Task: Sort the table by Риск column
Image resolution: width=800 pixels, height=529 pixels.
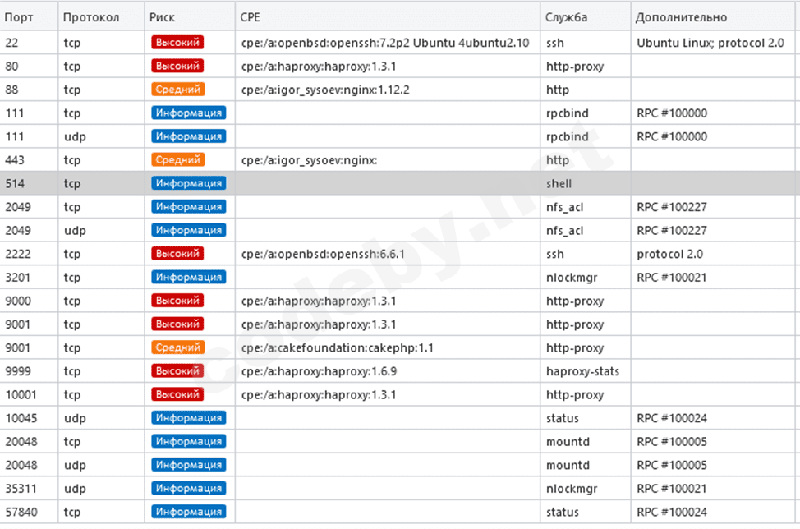Action: pyautogui.click(x=163, y=17)
